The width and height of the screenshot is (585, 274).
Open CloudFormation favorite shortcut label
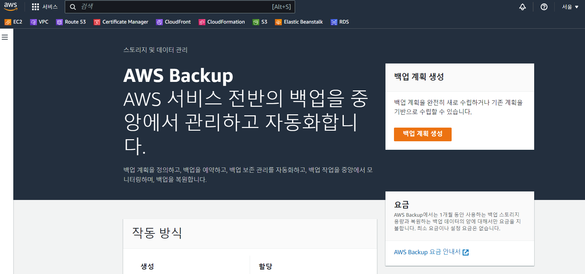(x=226, y=22)
